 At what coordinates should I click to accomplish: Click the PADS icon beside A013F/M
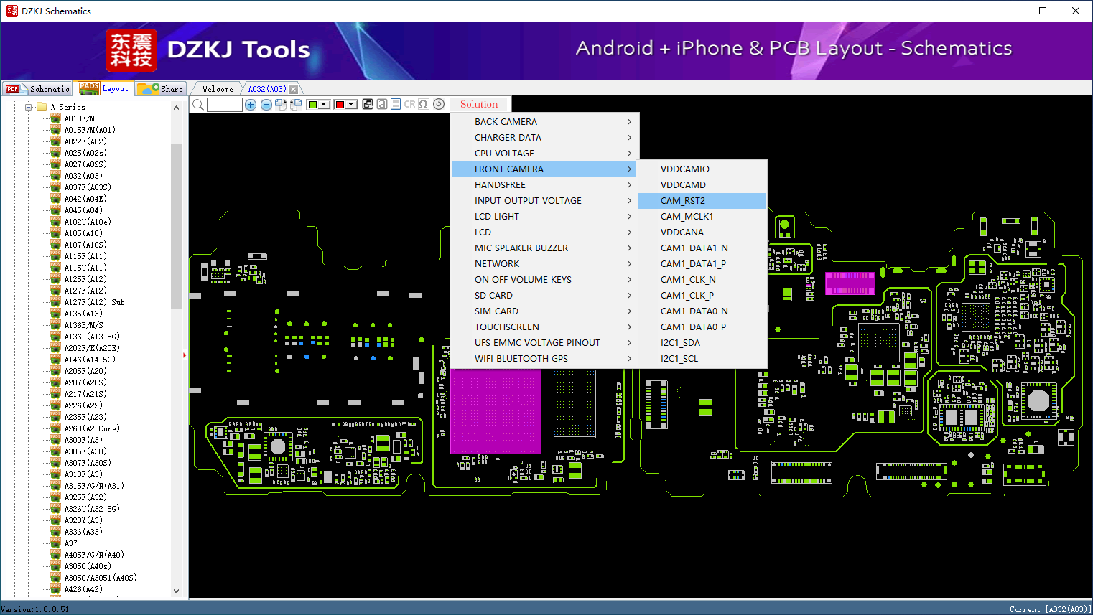pyautogui.click(x=55, y=118)
